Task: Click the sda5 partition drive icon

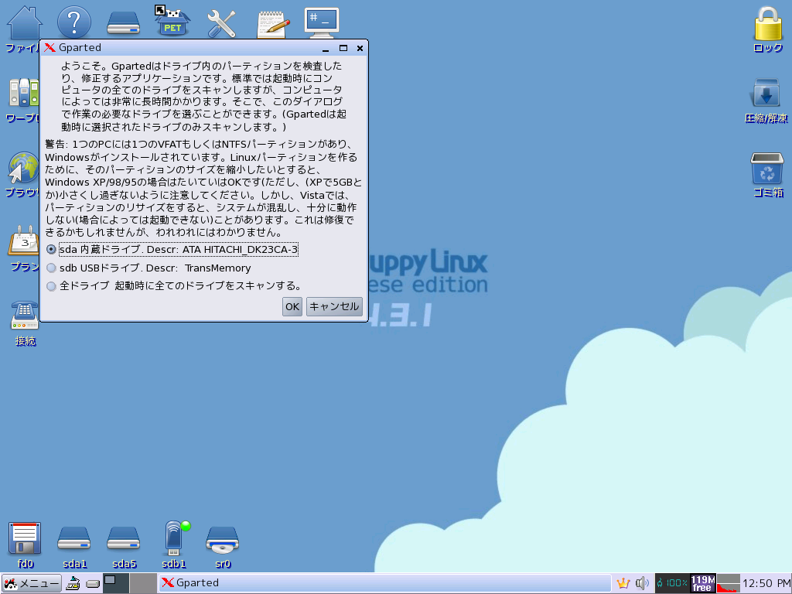Action: (x=124, y=539)
